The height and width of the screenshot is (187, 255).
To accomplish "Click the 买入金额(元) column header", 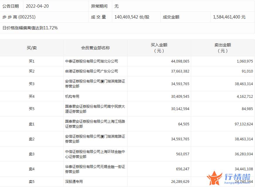I will 159,48.
